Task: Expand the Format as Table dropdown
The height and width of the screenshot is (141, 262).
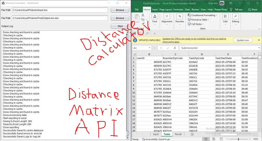Action: 209,20
